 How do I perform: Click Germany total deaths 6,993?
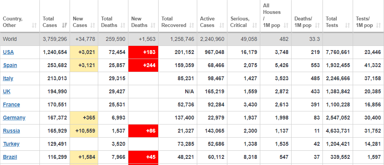pos(119,118)
